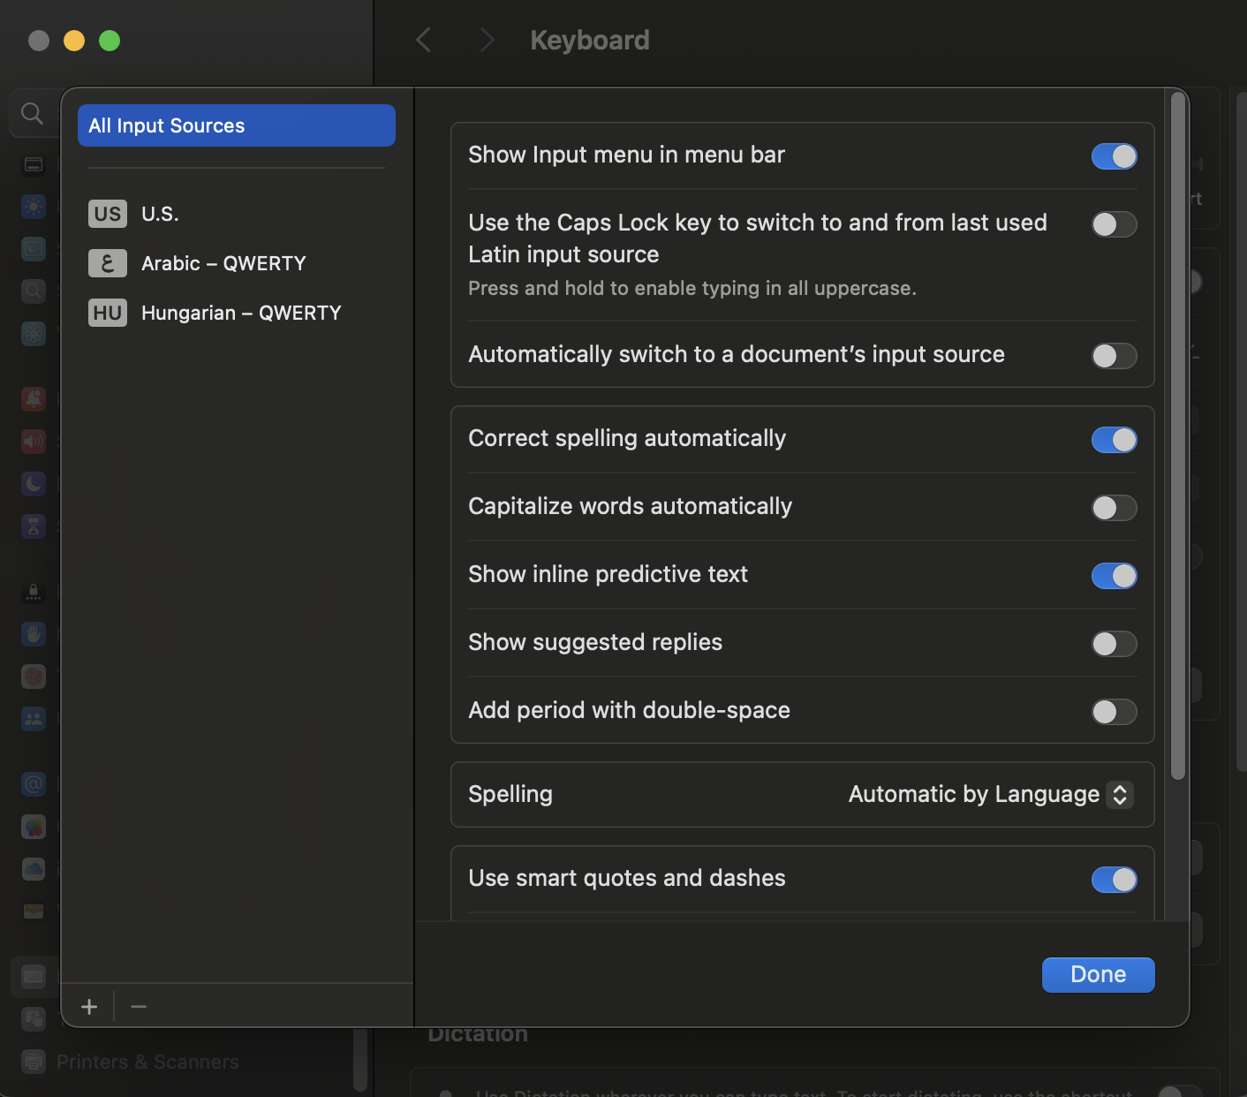Turn off Show inline predictive text

1114,576
